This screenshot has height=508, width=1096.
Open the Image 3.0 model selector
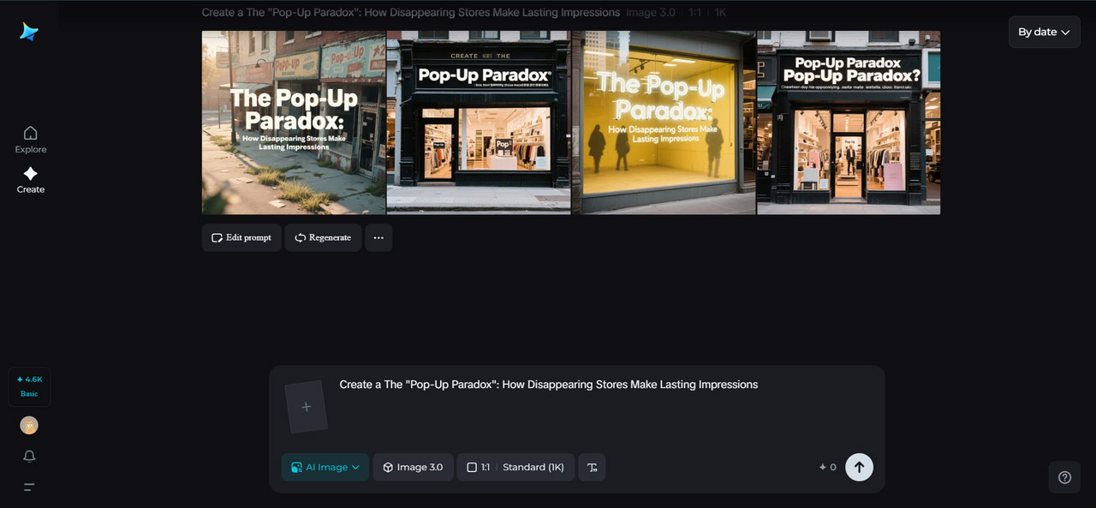tap(413, 467)
